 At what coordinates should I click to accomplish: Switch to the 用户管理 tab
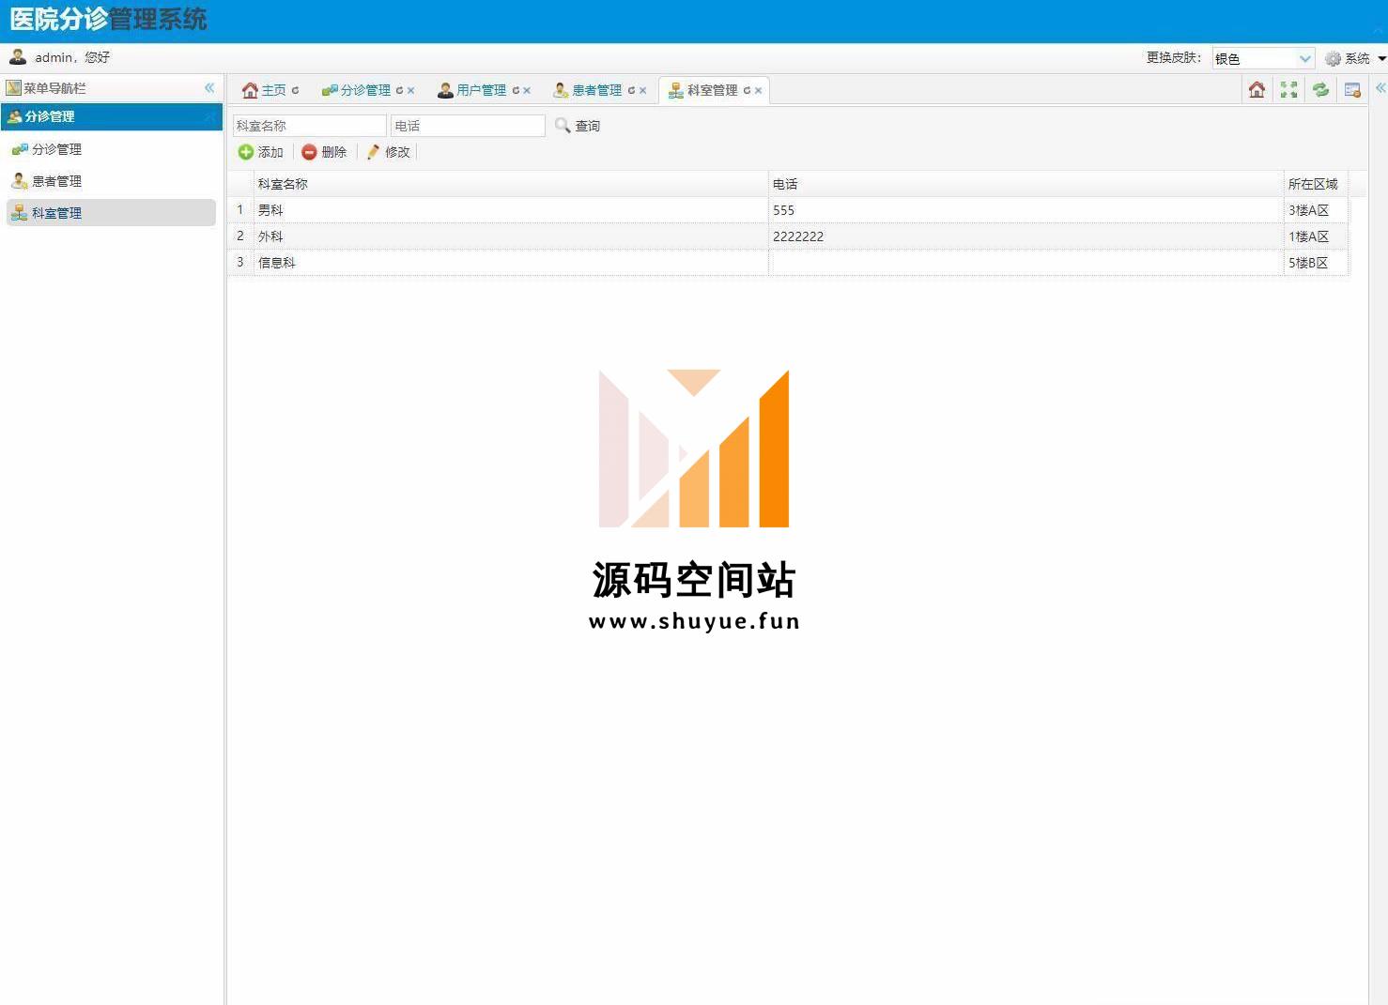click(482, 90)
